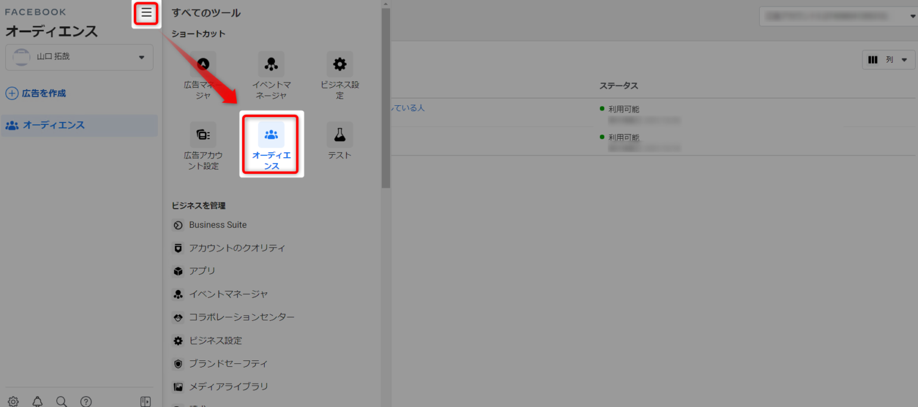Open the 広告アカウント設定 shortcut

pyautogui.click(x=203, y=146)
